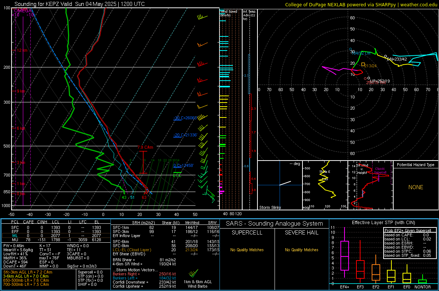Click the K = 17 index value

point(45,246)
